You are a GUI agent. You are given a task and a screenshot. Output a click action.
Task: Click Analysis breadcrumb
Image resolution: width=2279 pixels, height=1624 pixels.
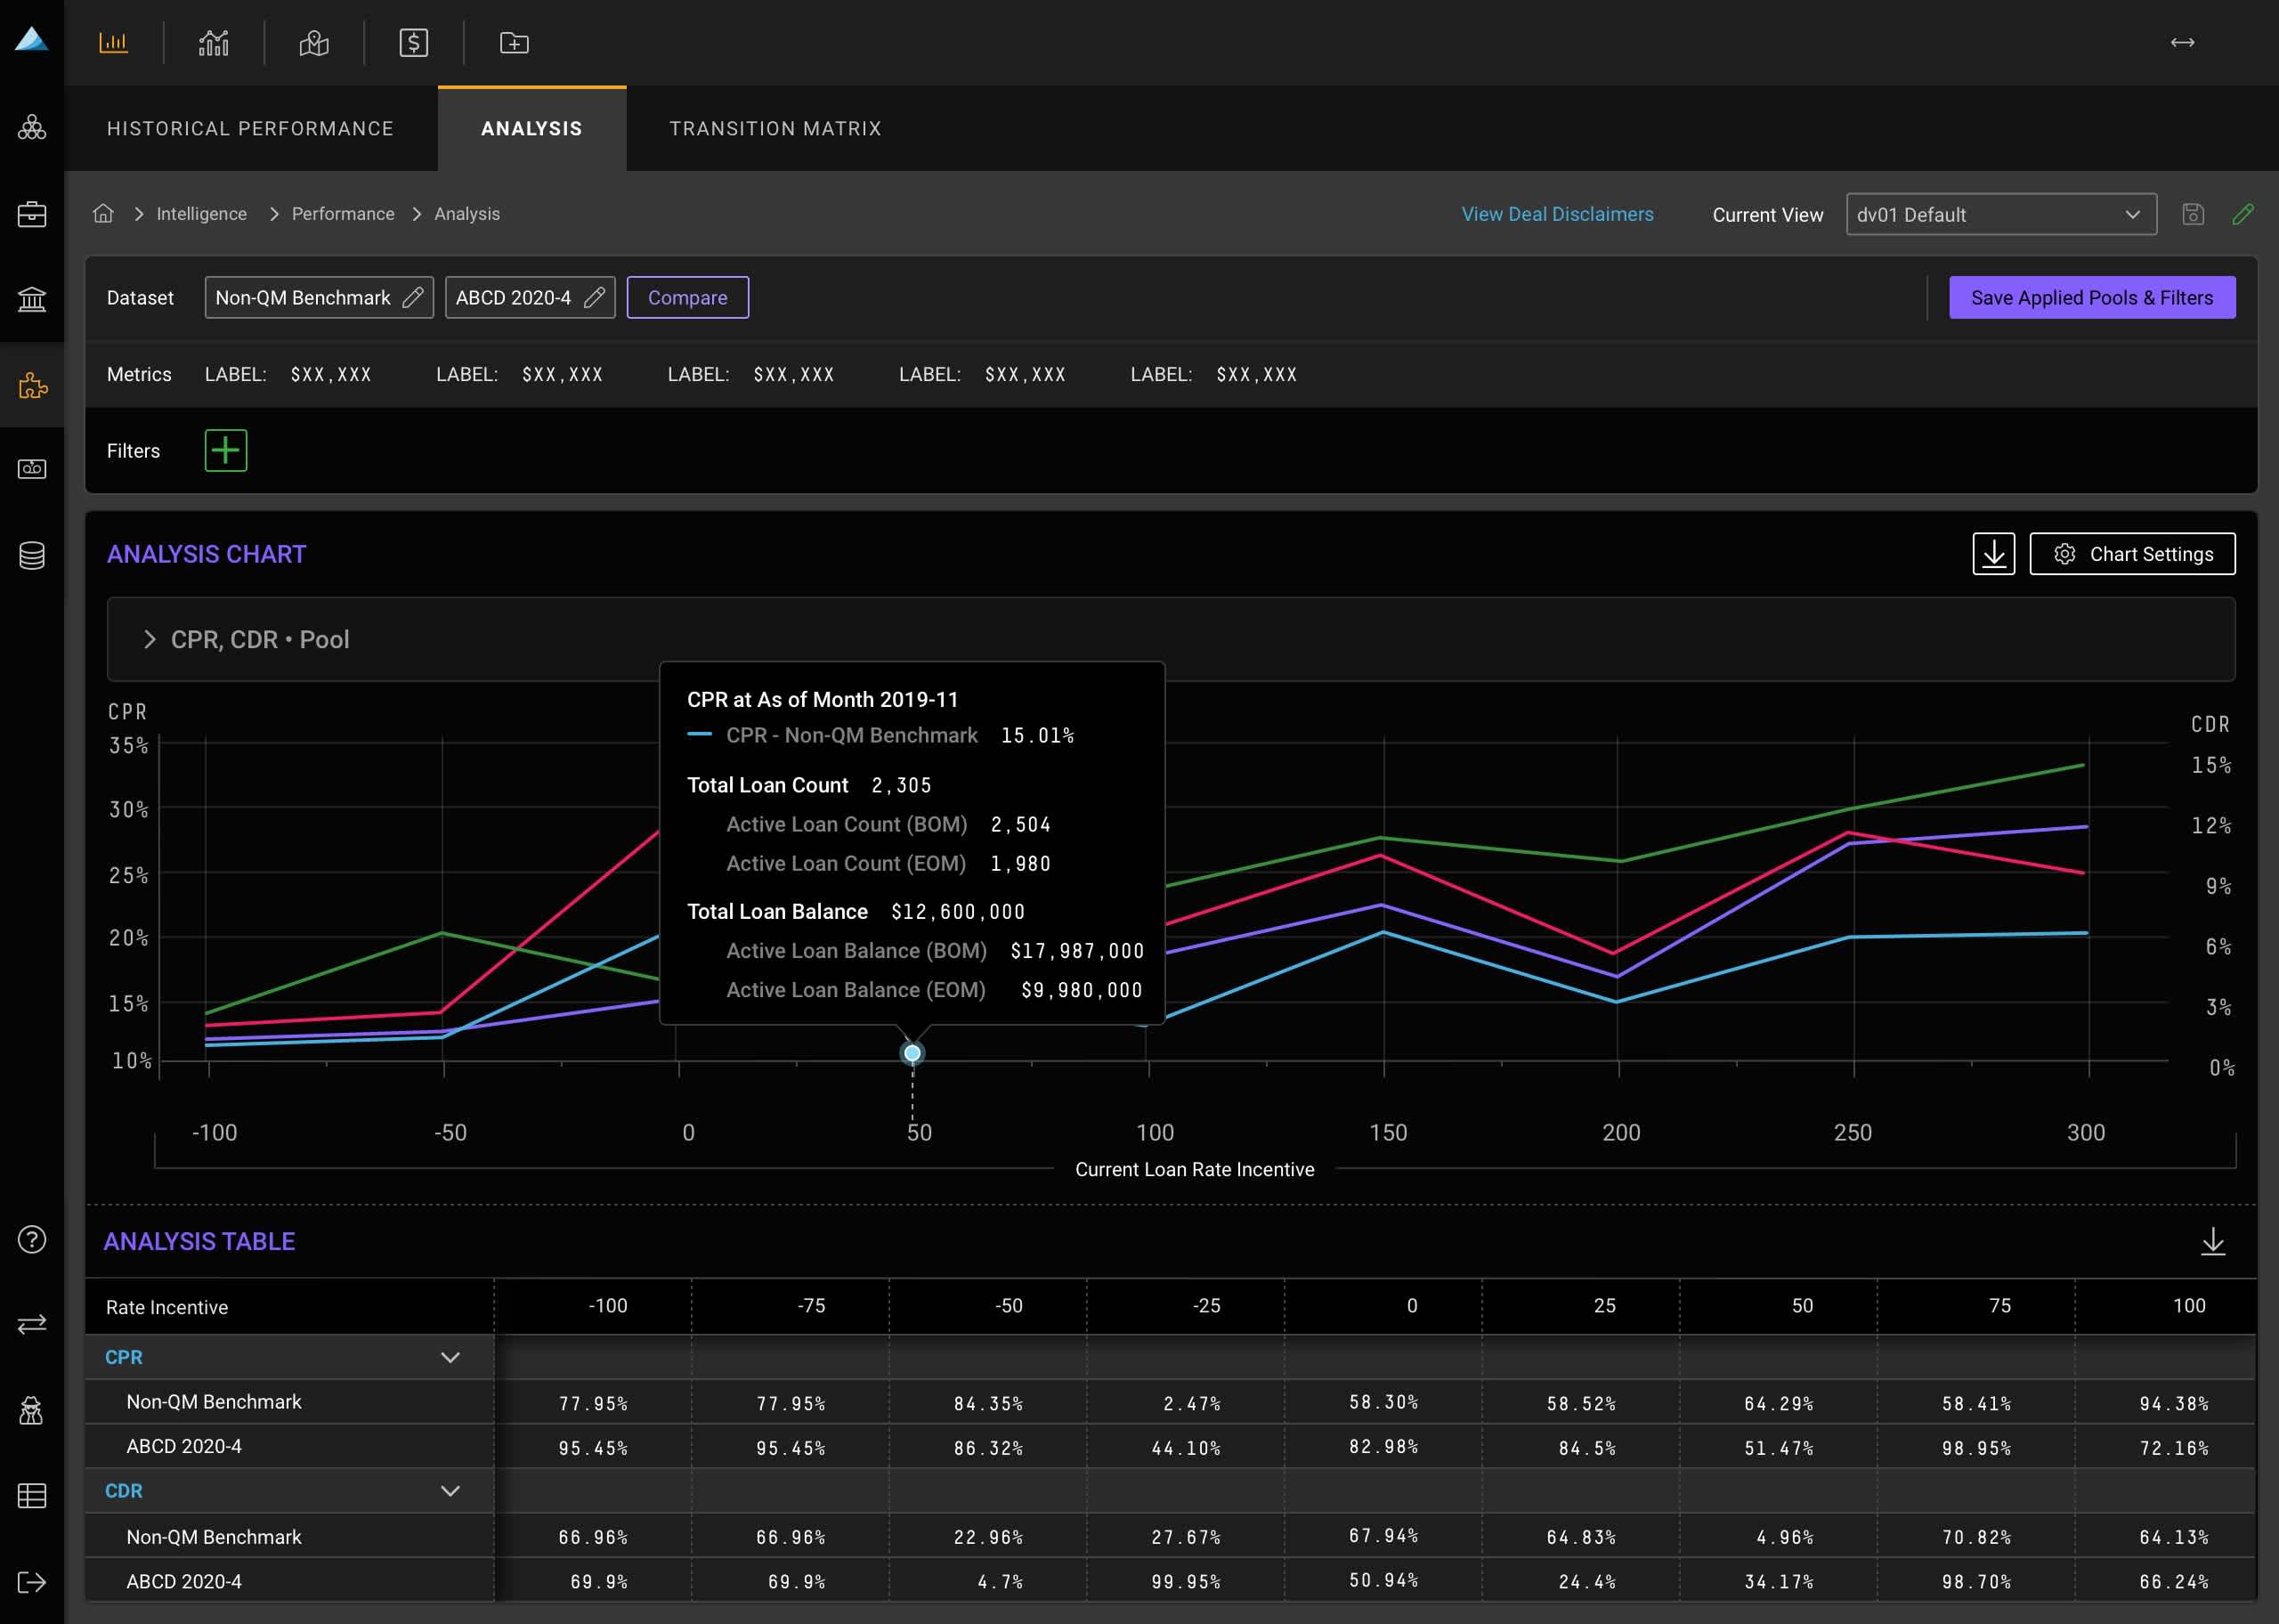click(466, 214)
